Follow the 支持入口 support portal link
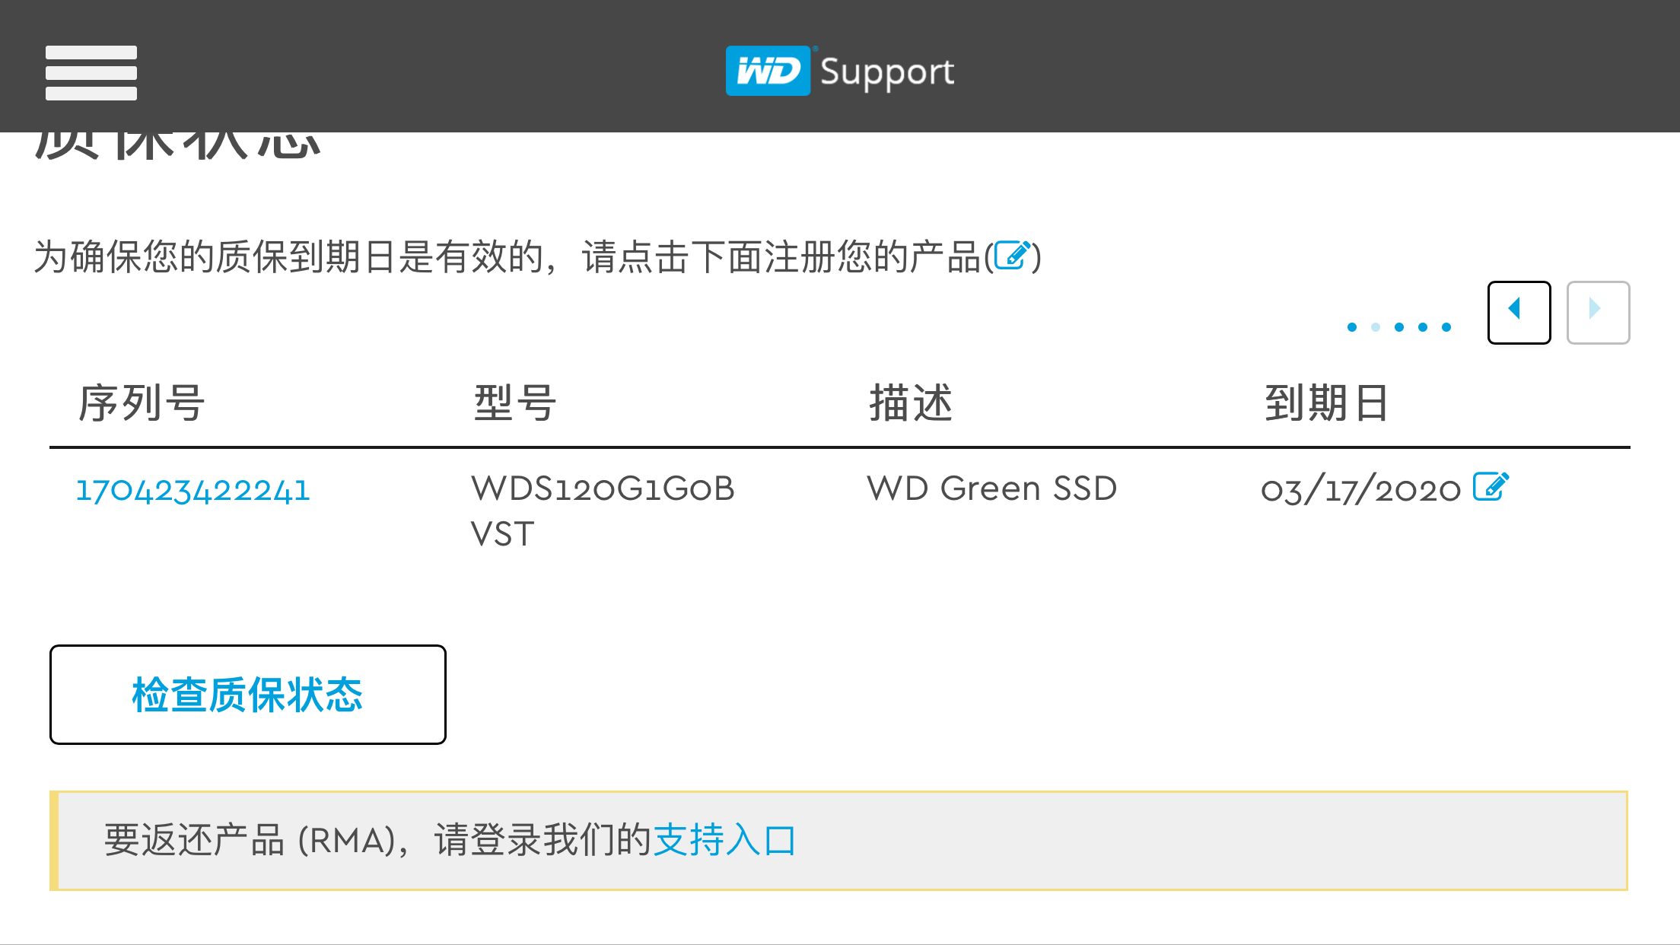This screenshot has height=945, width=1680. point(724,841)
